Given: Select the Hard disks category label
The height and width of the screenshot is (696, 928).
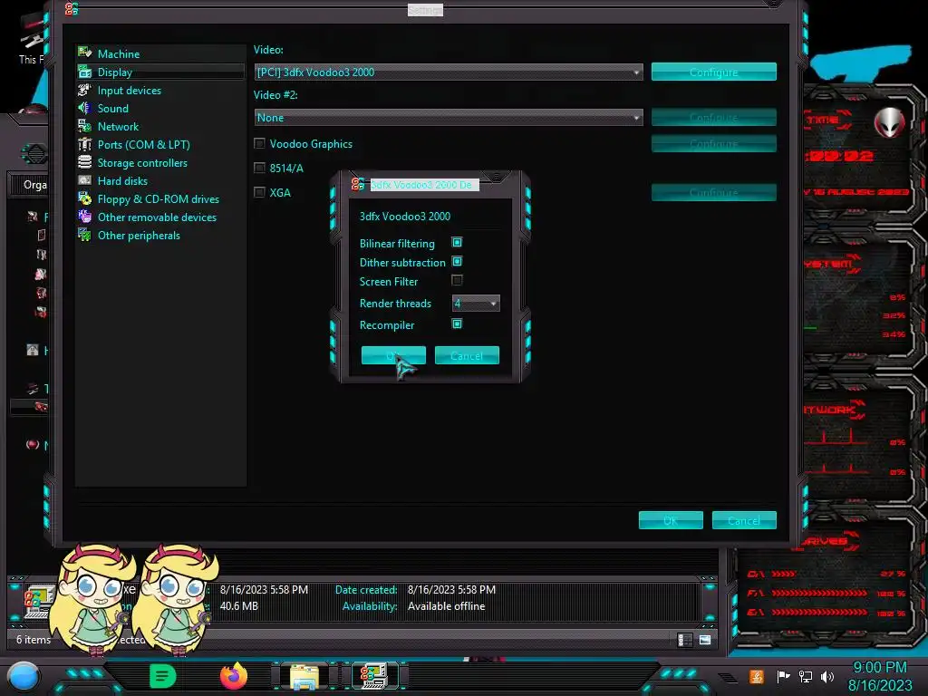Looking at the screenshot, I should [122, 181].
